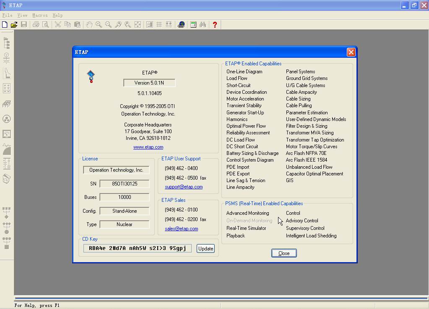Open the Project View tree sidebar icon
This screenshot has height=309, width=429.
point(7,43)
